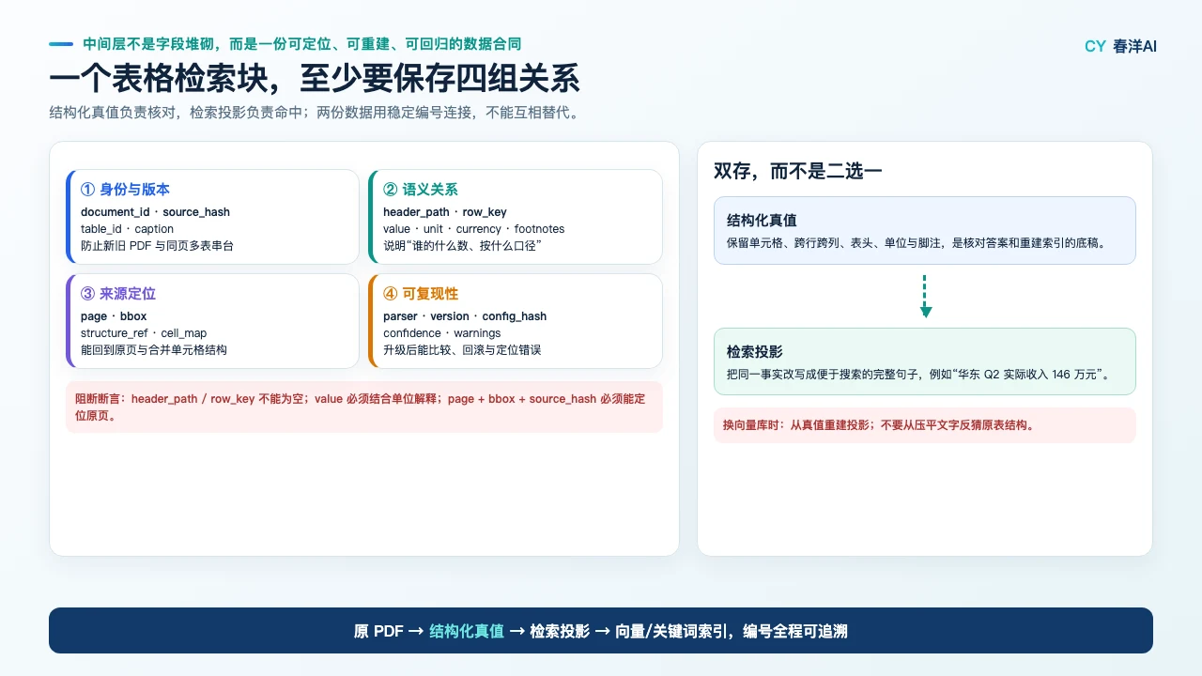Image resolution: width=1202 pixels, height=676 pixels.
Task: Select the "structure_ref · cell_map" line
Action: point(144,333)
